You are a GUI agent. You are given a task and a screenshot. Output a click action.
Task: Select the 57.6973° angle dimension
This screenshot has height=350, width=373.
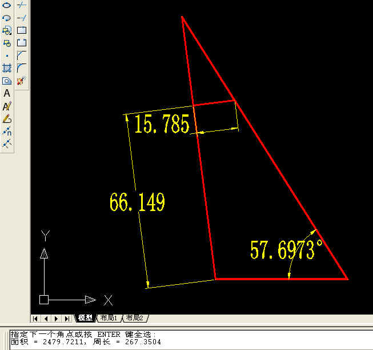tap(286, 249)
